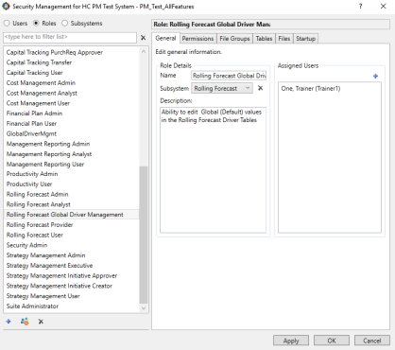Open the Startup tab
The image size is (395, 350).
click(x=305, y=39)
